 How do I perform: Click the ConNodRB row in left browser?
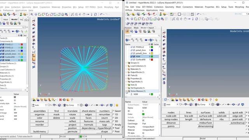(x=13, y=57)
